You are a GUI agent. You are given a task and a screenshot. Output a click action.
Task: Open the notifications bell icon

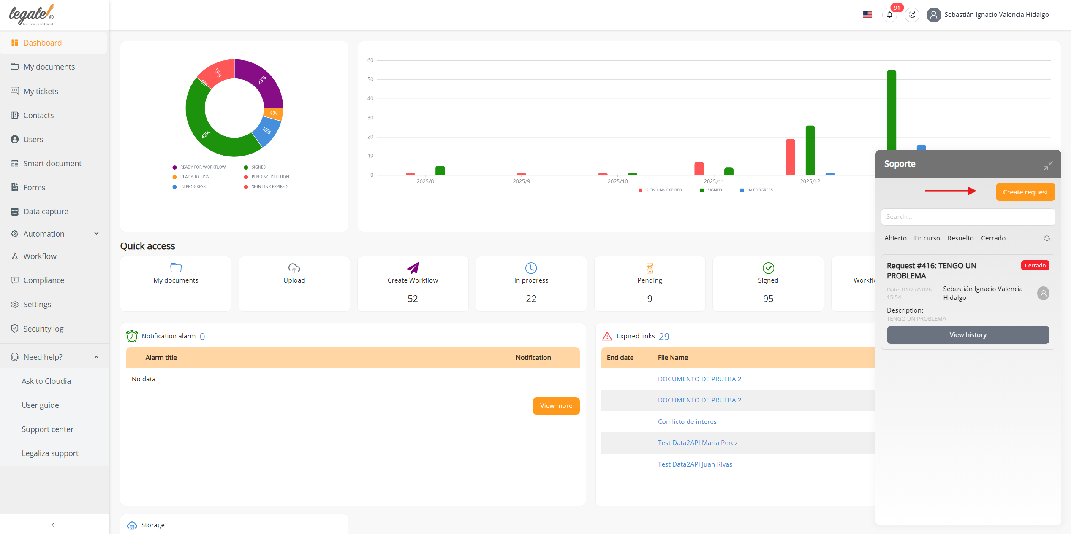[x=889, y=15]
